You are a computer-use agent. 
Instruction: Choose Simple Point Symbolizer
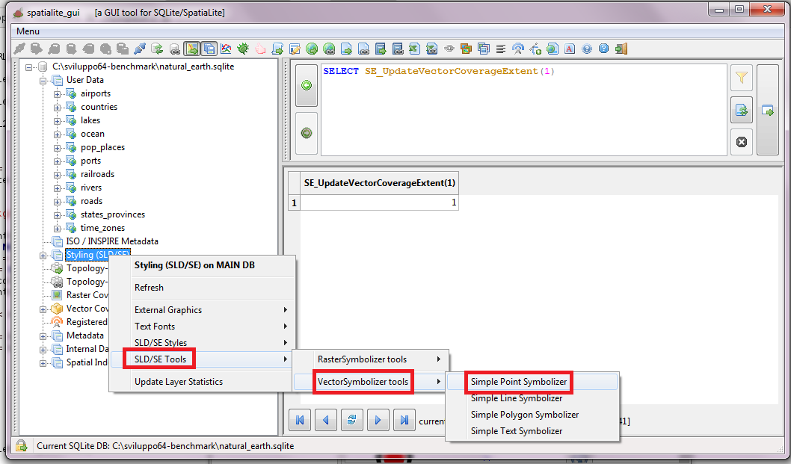[x=532, y=382]
